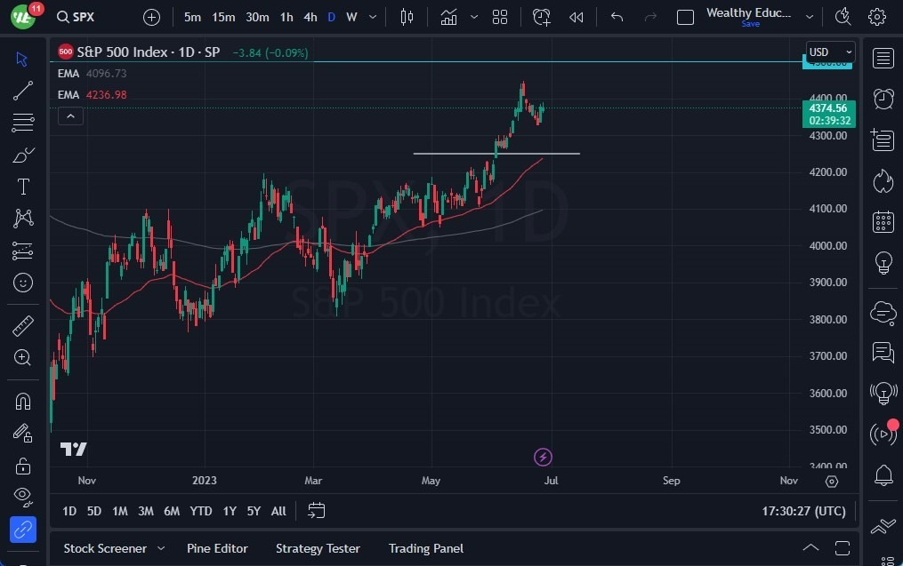
Task: Collapse the indicator legend chevron
Action: 70,116
